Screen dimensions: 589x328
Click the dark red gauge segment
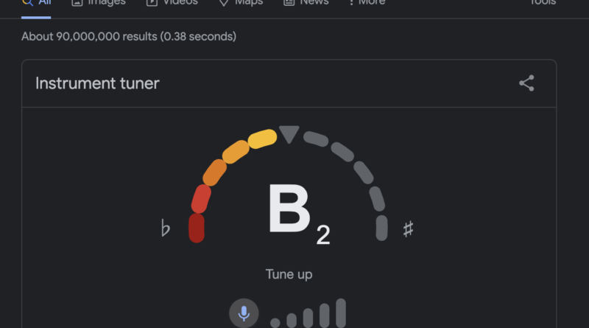tap(197, 228)
